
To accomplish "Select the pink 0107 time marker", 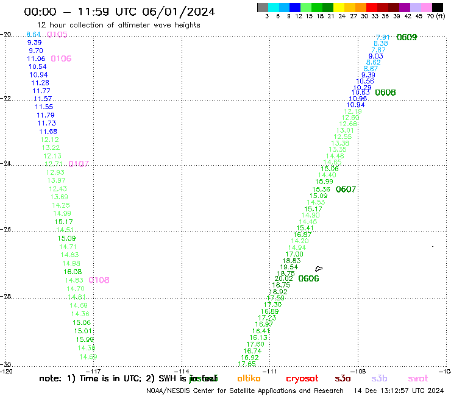I will point(79,164).
